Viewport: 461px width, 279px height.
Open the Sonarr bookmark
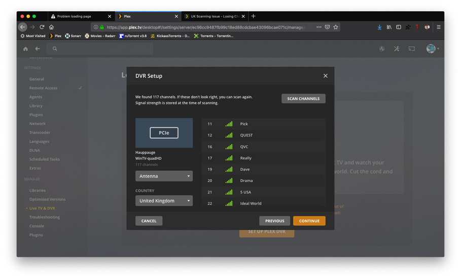[73, 36]
